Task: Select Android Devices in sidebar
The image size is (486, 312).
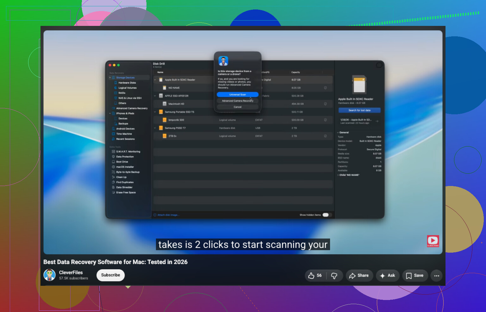Action: click(x=125, y=129)
